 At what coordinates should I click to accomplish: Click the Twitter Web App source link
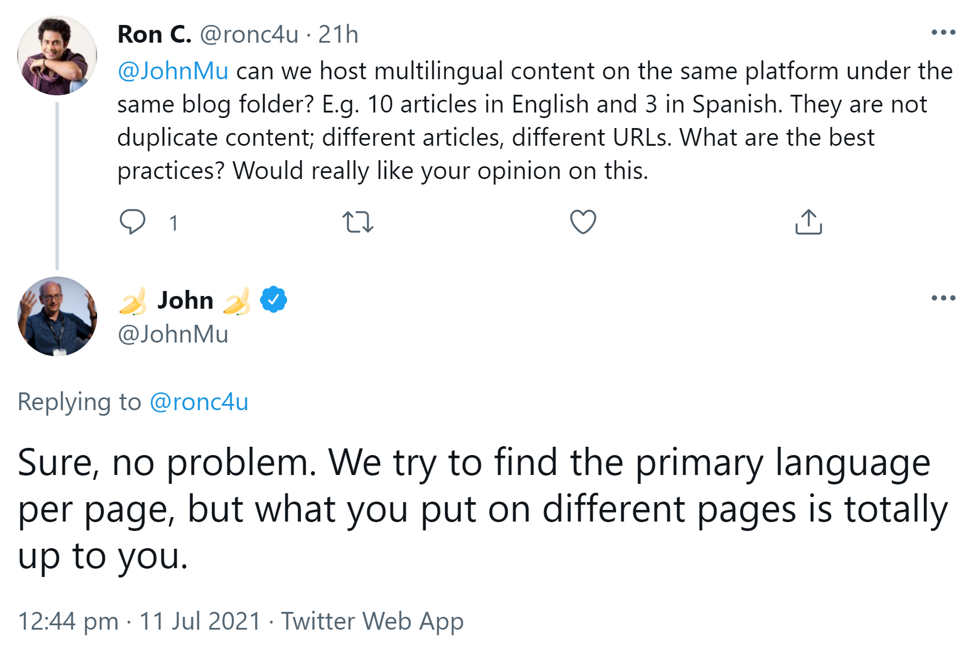pyautogui.click(x=372, y=621)
